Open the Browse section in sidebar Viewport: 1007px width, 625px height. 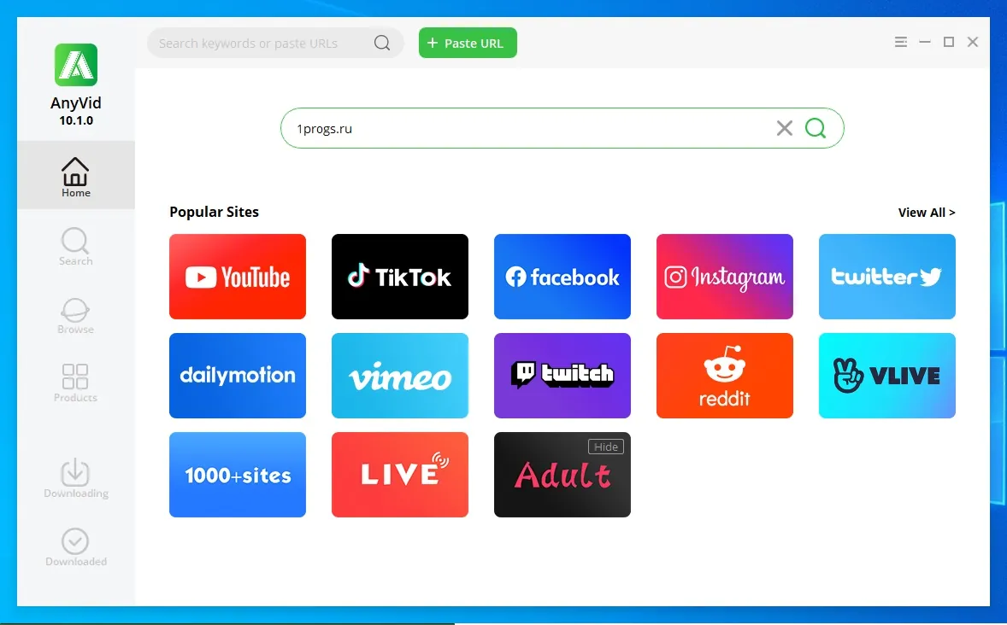(76, 315)
